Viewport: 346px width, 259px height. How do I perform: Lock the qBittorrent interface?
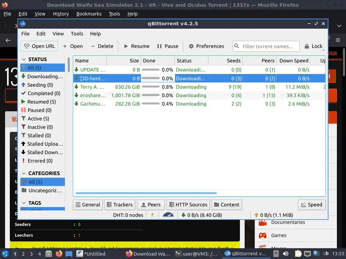(313, 46)
